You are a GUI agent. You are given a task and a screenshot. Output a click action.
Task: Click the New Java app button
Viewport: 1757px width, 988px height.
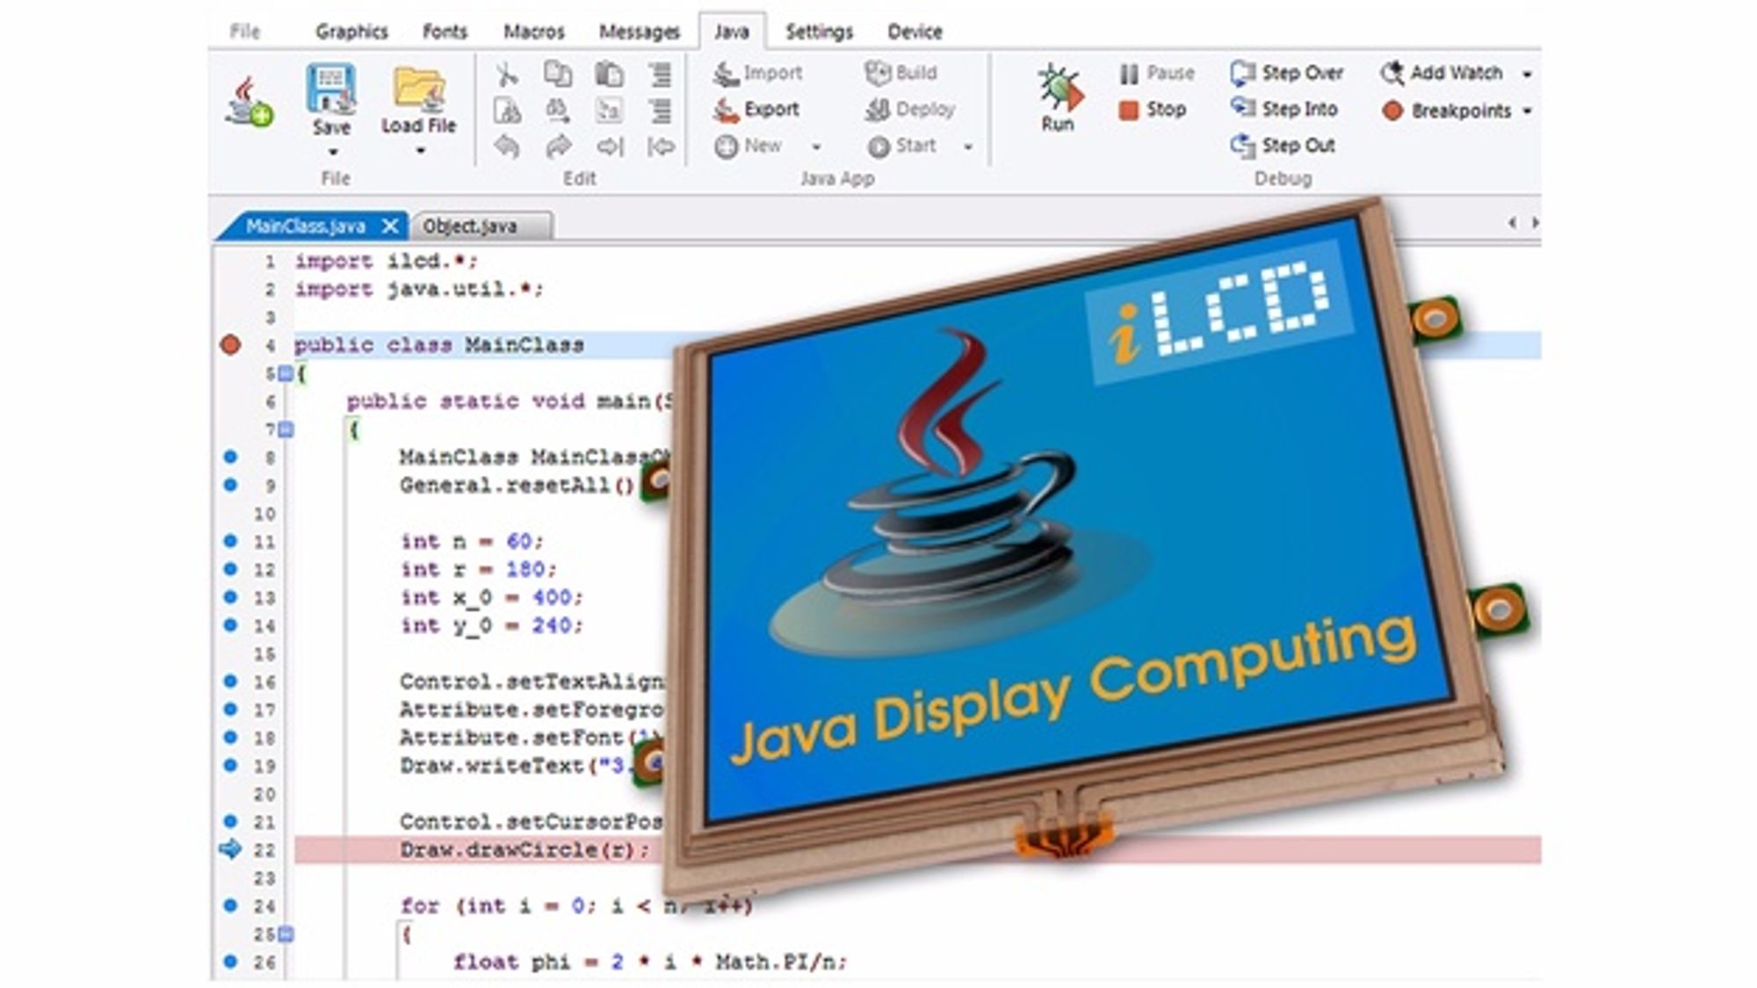click(x=748, y=146)
